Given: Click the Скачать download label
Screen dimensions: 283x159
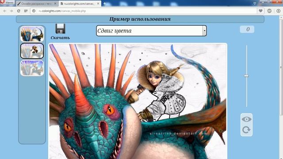Looking at the screenshot, I should (60, 38).
